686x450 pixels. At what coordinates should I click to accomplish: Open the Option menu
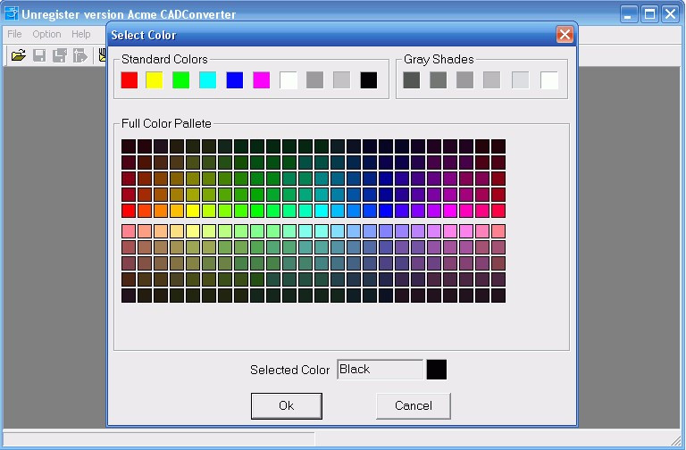(46, 34)
